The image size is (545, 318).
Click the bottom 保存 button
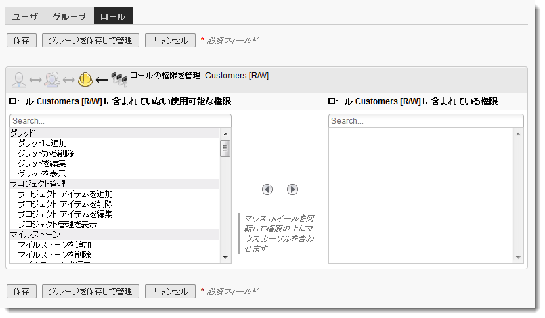click(x=22, y=291)
